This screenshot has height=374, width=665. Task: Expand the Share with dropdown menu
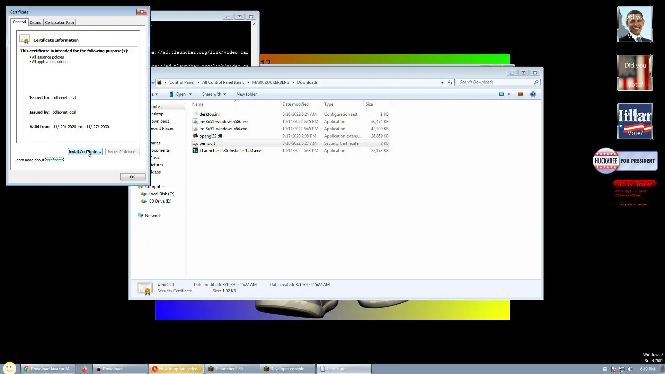214,94
